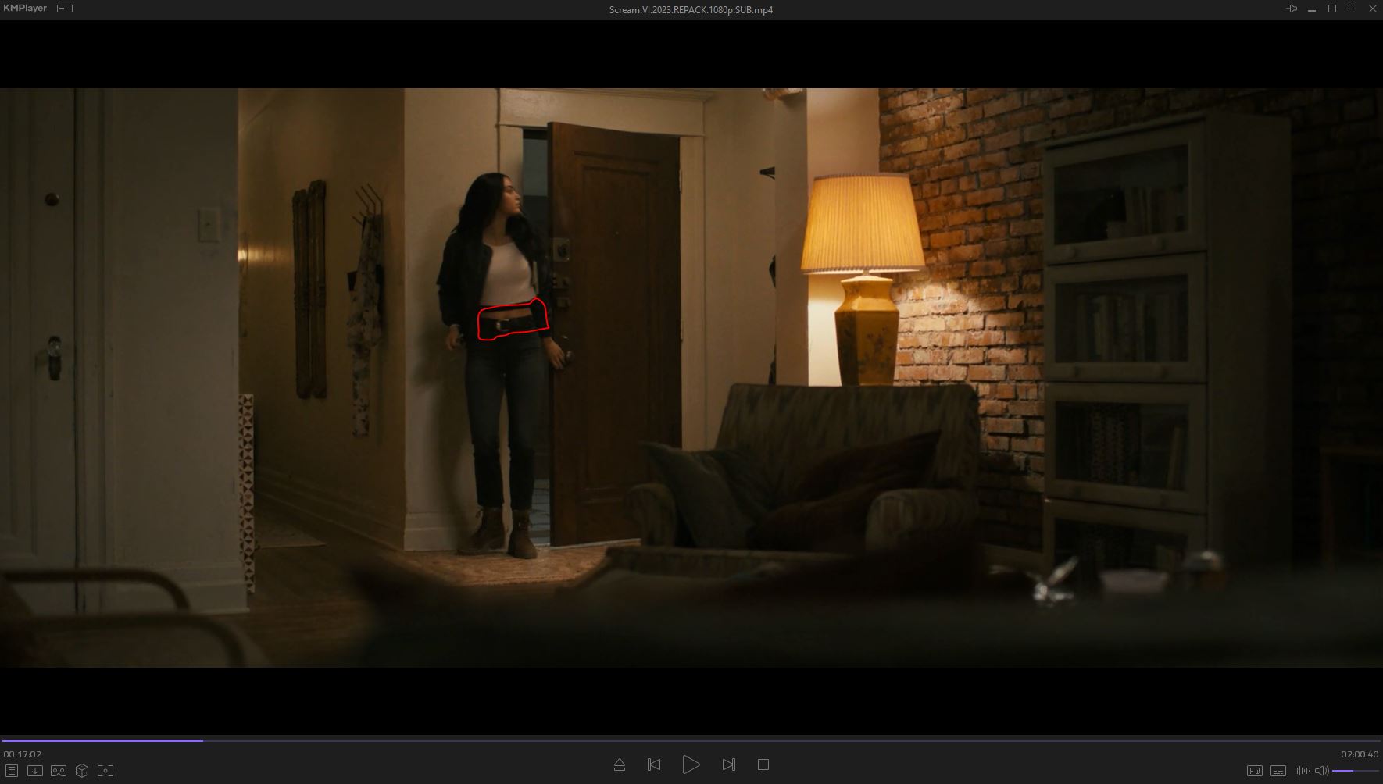Click the 3D cube icon

tap(82, 771)
